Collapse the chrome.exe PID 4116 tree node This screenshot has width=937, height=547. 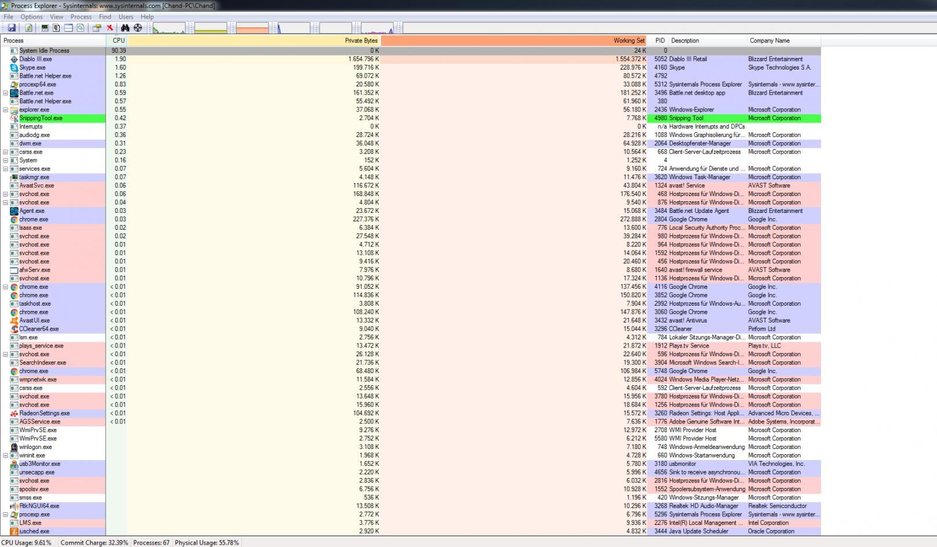[6, 287]
